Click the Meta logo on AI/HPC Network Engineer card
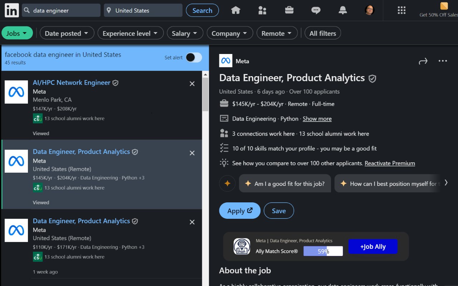This screenshot has height=286, width=458. [16, 92]
